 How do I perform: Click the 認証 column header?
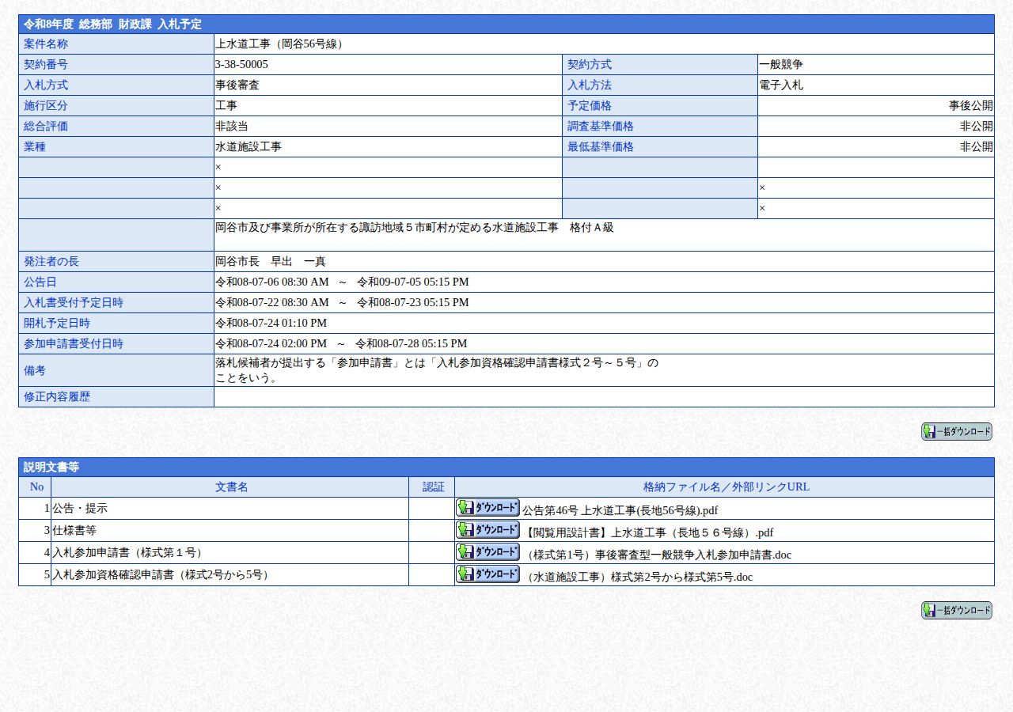[433, 487]
